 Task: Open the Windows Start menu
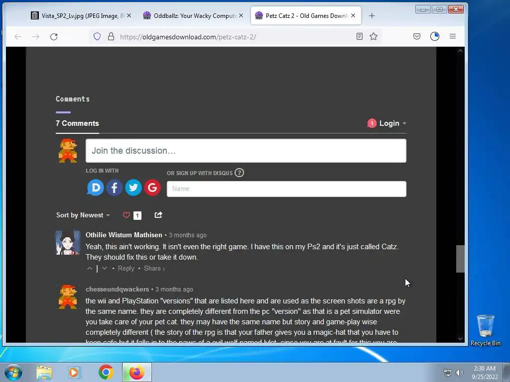13,372
